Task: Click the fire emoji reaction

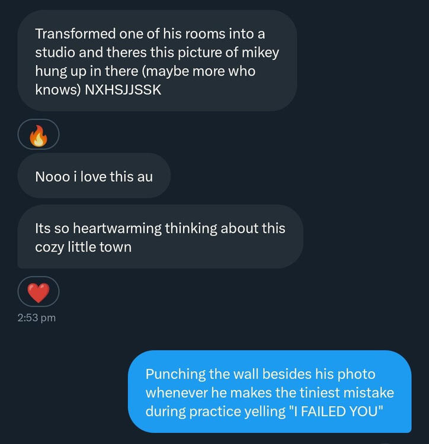Action: [x=39, y=135]
